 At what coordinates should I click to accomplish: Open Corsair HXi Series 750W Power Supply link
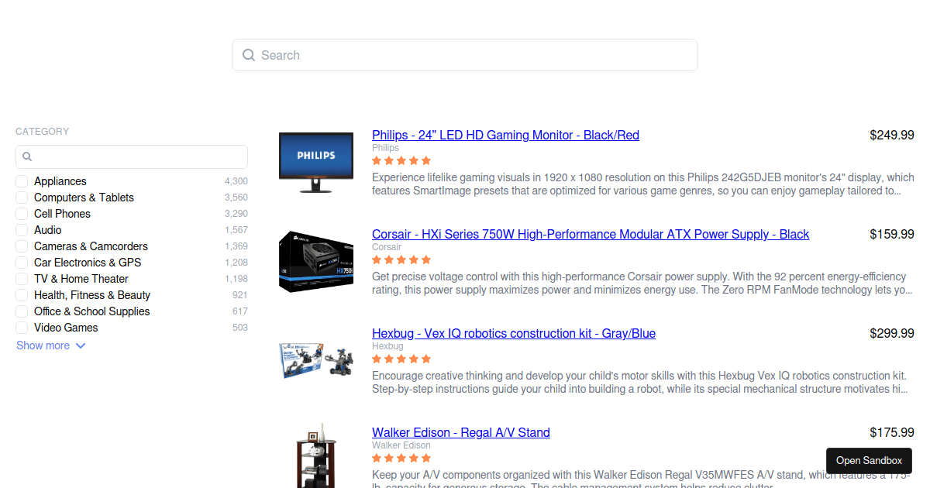tap(590, 235)
